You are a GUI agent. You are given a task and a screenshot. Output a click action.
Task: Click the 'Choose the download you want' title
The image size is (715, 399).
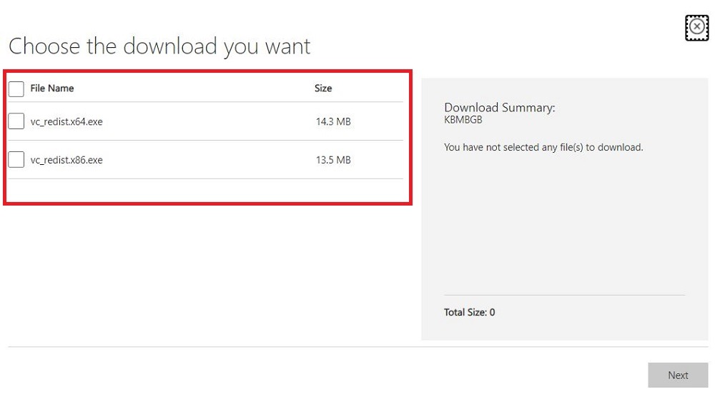[x=159, y=46]
